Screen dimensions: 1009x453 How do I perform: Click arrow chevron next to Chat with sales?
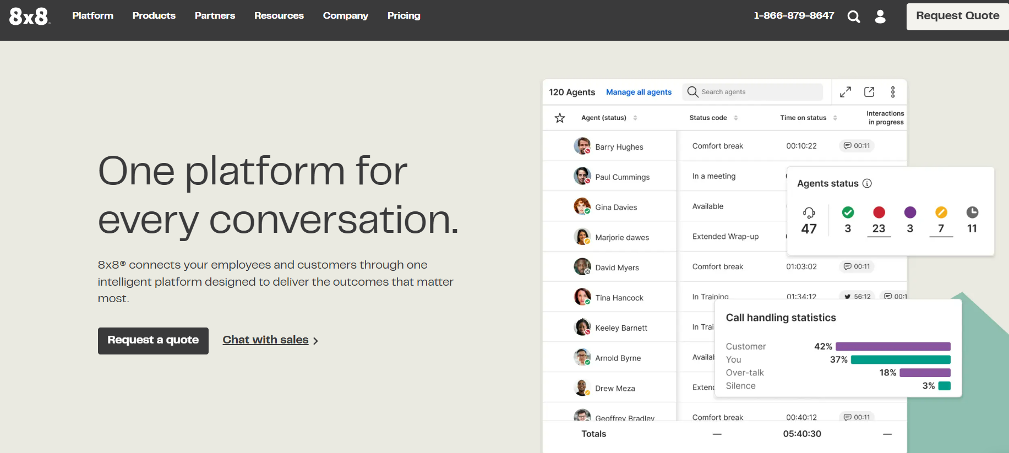click(x=315, y=341)
